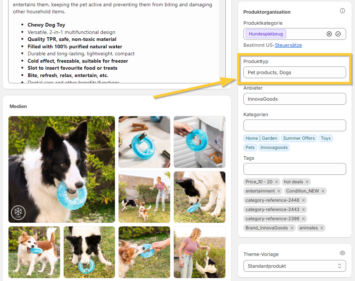Open the Standardprodukt theme template dropdown
The width and height of the screenshot is (355, 281).
[295, 266]
